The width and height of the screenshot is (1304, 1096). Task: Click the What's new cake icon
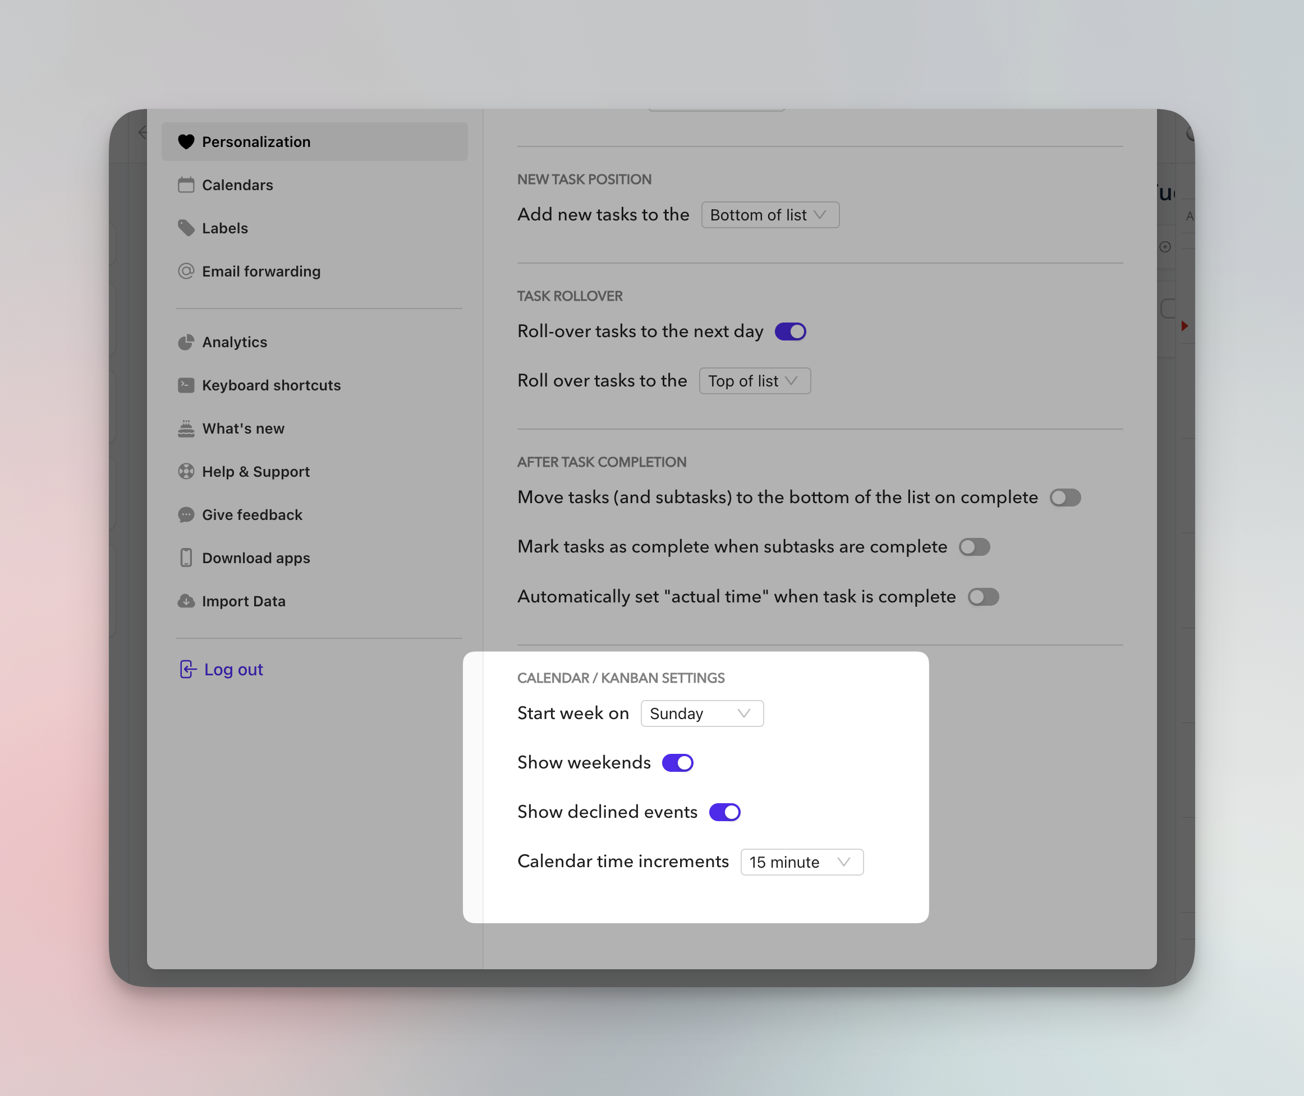(x=186, y=428)
